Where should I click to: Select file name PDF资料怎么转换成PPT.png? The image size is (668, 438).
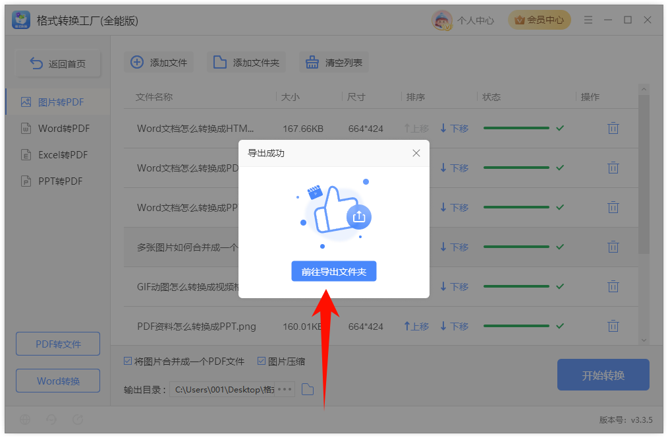tap(196, 327)
